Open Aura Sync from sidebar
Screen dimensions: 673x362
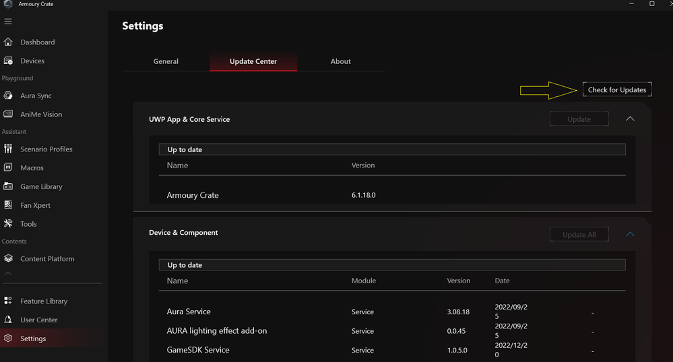click(x=36, y=96)
